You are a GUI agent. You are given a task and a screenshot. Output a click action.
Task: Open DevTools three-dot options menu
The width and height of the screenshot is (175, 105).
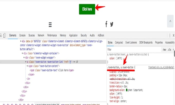click(170, 36)
